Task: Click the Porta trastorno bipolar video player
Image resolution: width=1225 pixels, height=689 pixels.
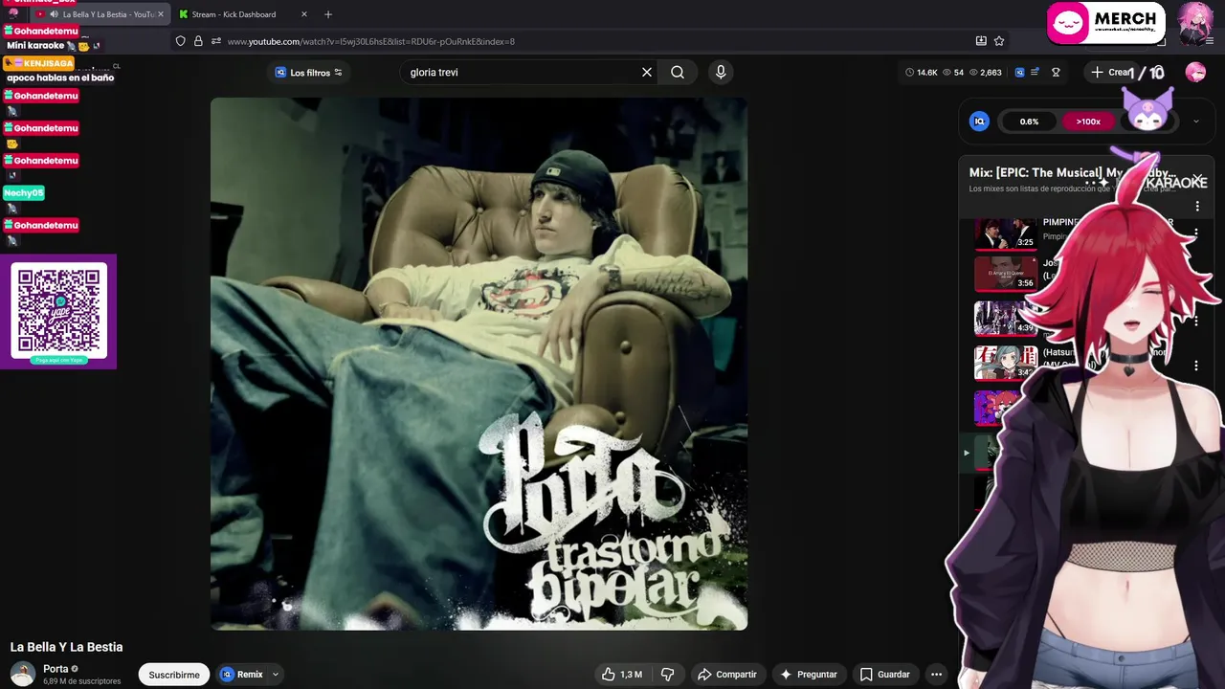Action: [479, 364]
